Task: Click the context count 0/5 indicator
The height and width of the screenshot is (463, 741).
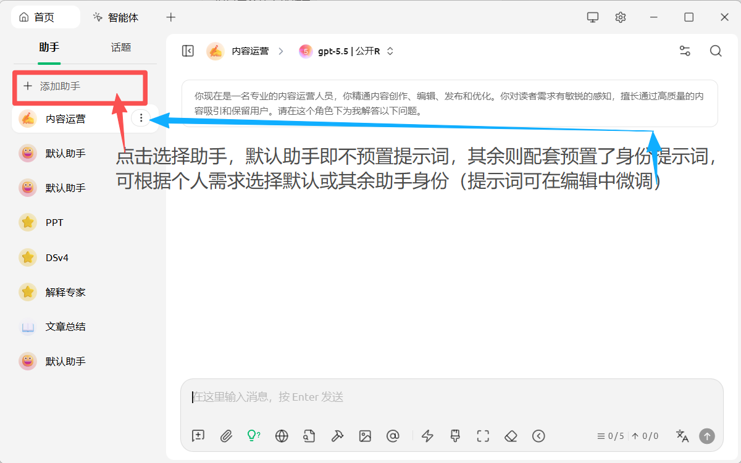Action: click(610, 436)
